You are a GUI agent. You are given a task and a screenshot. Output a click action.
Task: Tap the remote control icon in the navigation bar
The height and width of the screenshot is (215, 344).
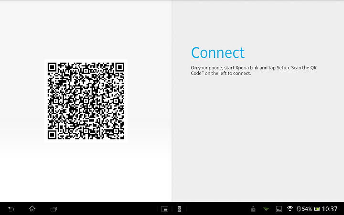pos(179,209)
